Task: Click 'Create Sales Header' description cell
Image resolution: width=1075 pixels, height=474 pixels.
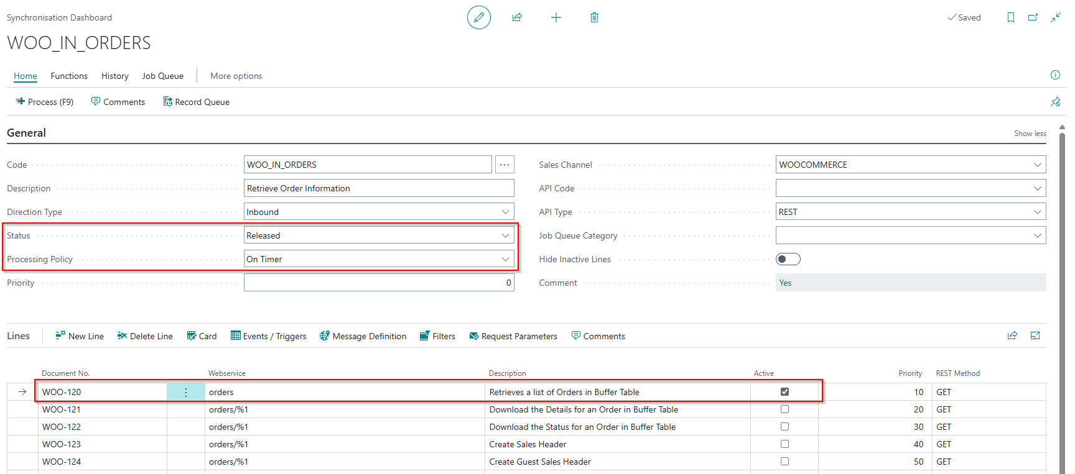Action: pyautogui.click(x=618, y=444)
